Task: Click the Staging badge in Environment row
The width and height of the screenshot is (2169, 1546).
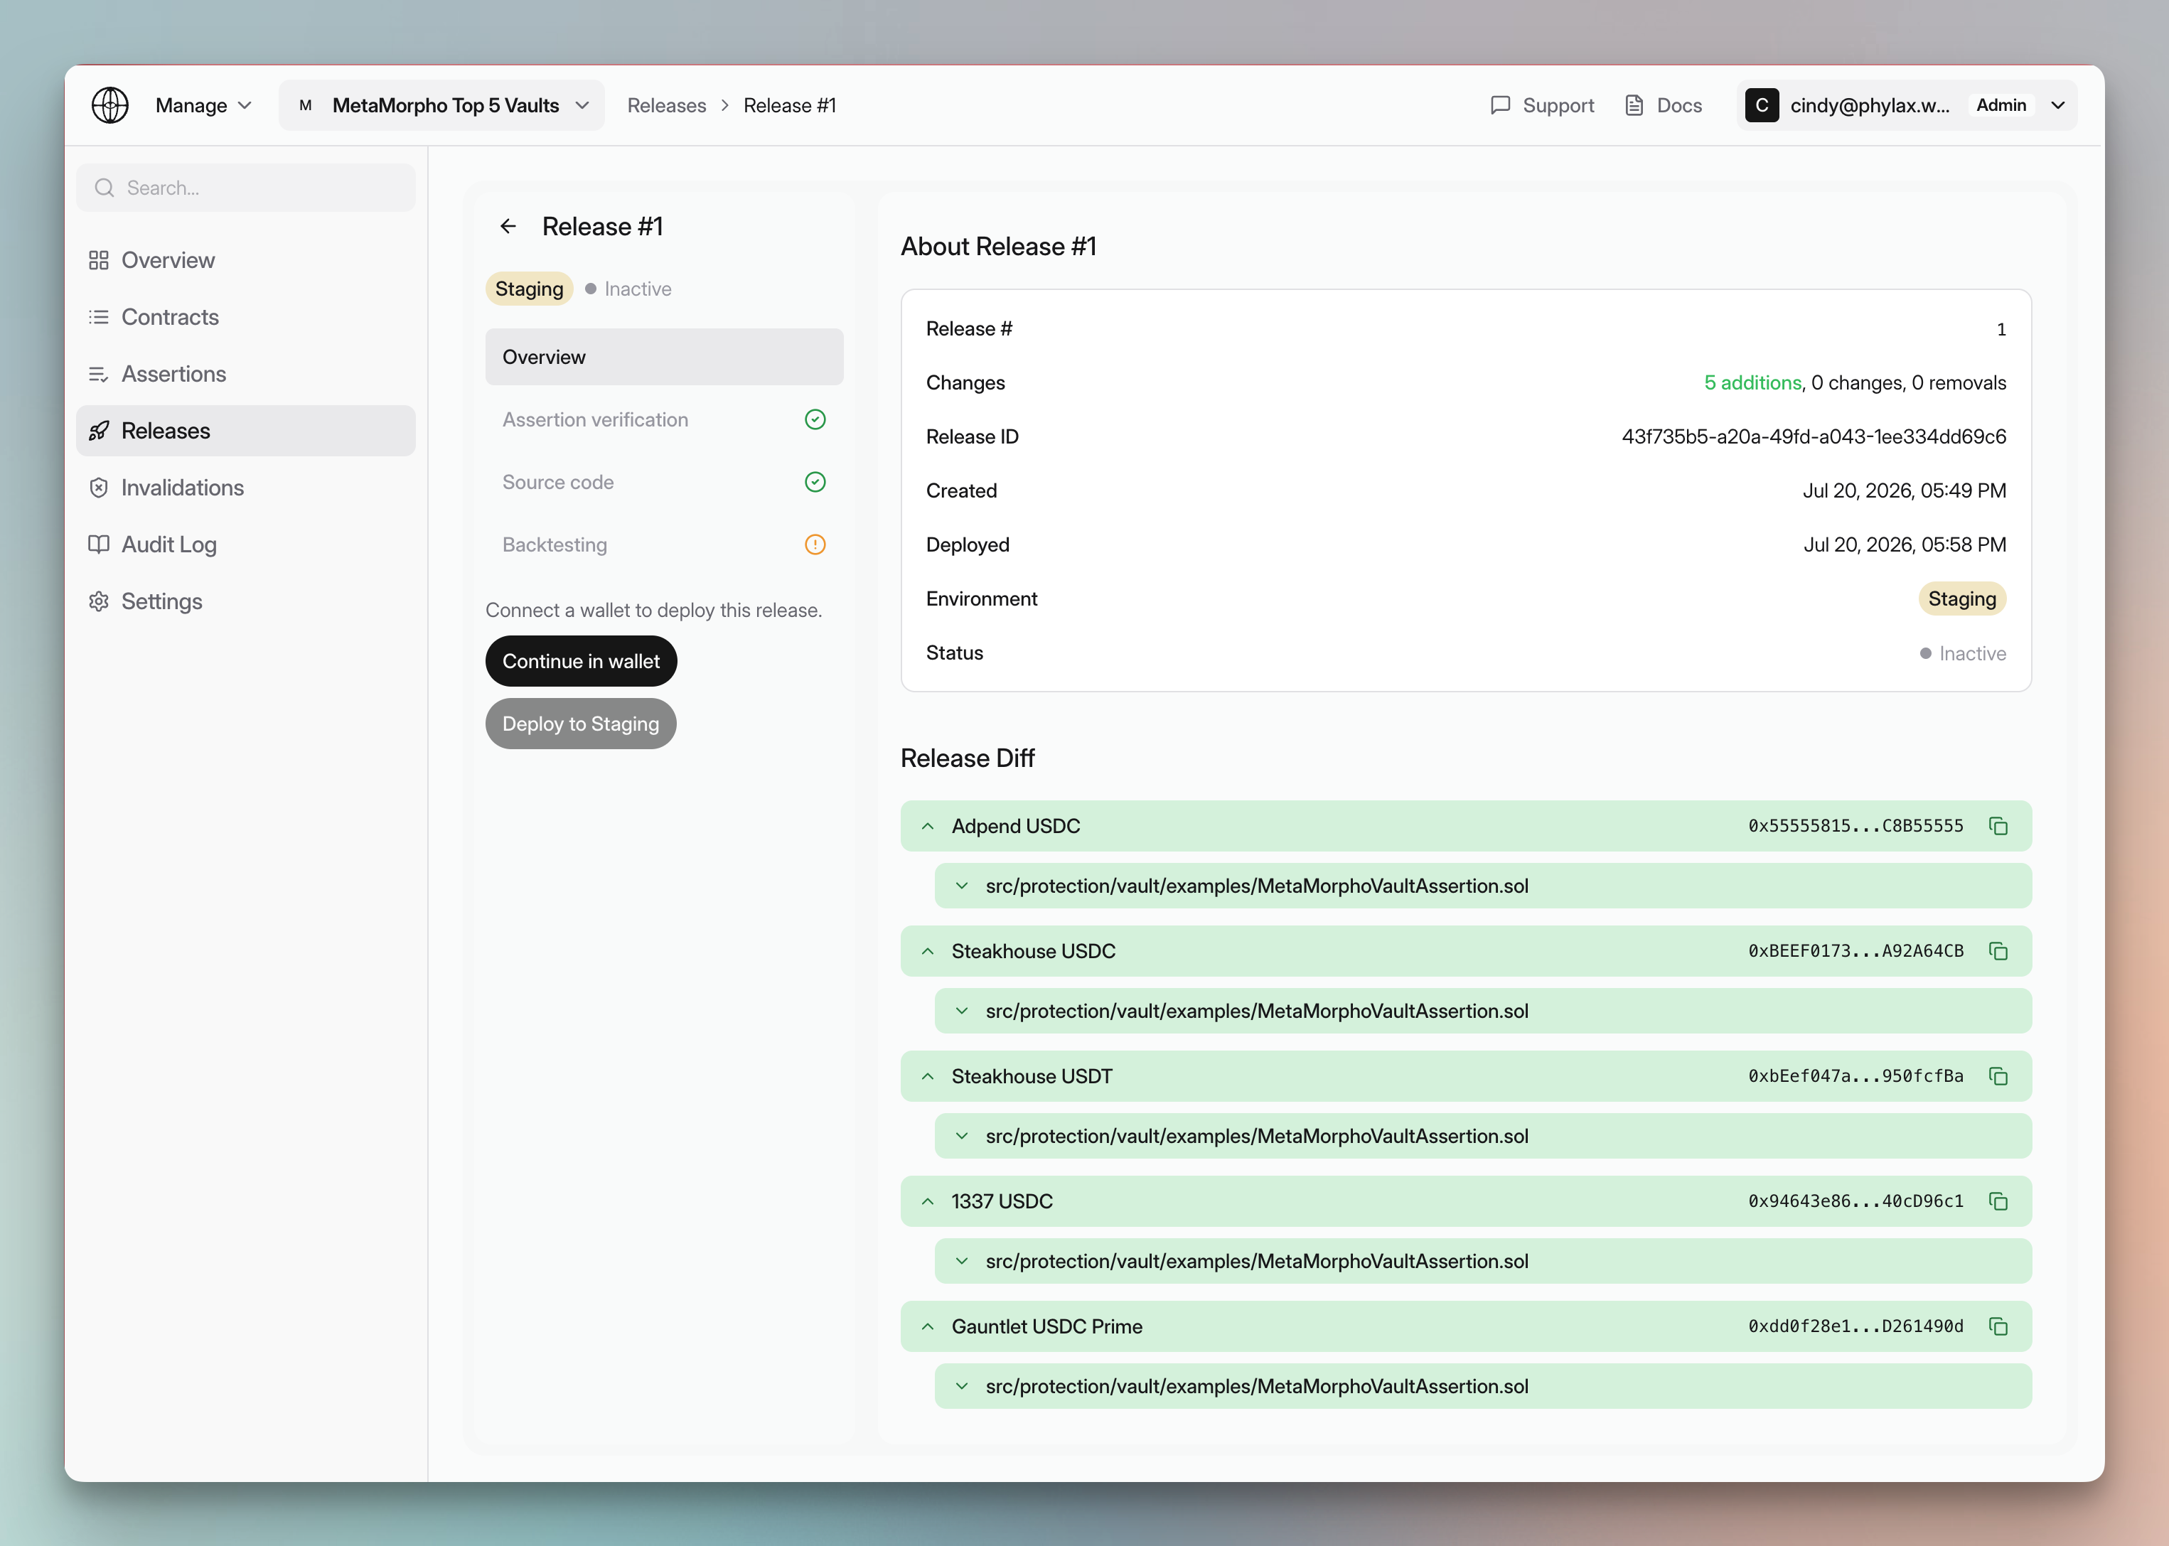Action: [x=1961, y=598]
